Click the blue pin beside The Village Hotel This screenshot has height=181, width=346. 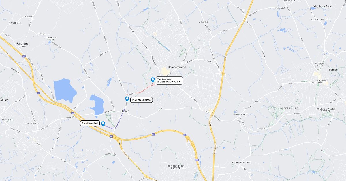tap(103, 124)
